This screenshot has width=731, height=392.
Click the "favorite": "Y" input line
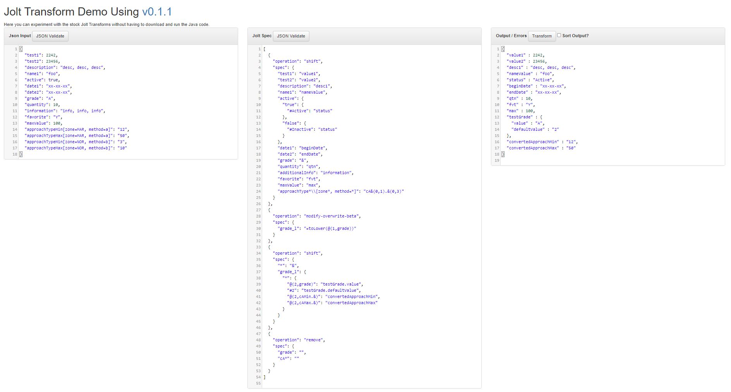43,117
